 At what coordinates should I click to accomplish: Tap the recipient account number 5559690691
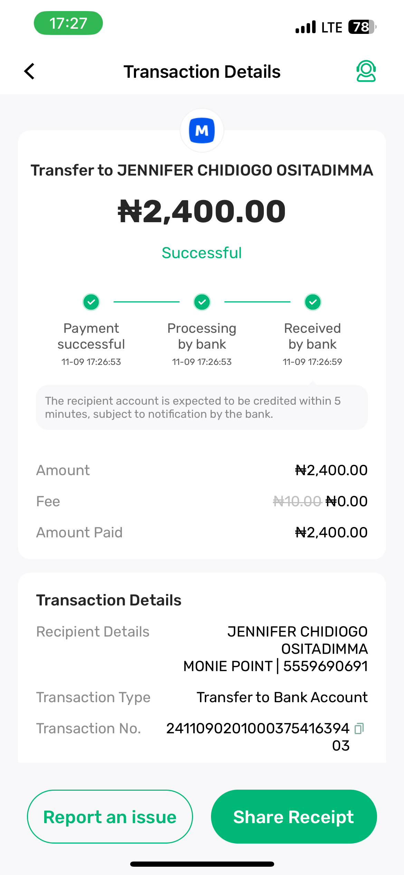[325, 666]
